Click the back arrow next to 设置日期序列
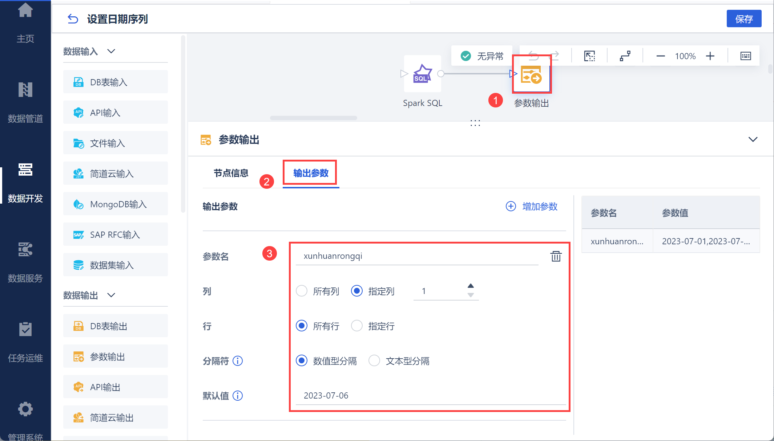Image resolution: width=774 pixels, height=441 pixels. point(73,19)
